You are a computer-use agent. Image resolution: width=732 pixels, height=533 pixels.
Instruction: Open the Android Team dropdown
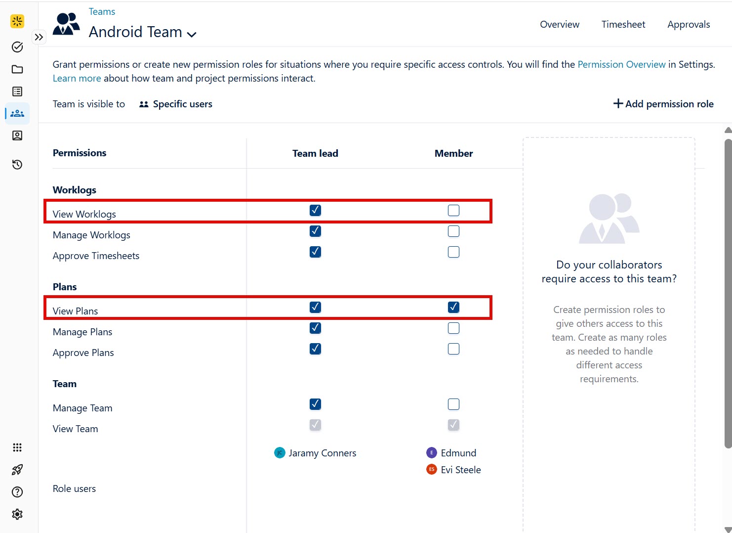(x=192, y=34)
